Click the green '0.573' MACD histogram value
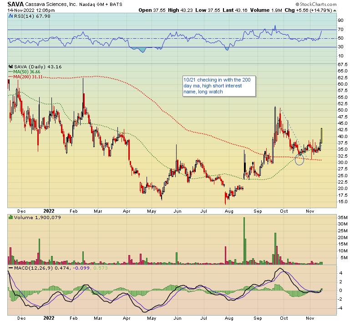 (100, 268)
